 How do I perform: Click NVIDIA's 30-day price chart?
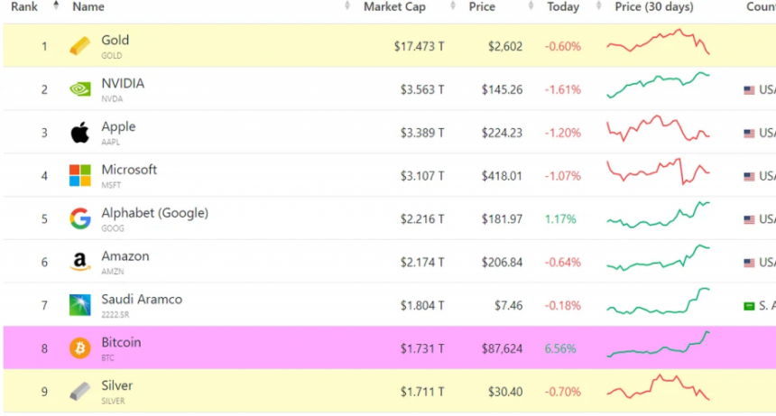click(x=658, y=85)
